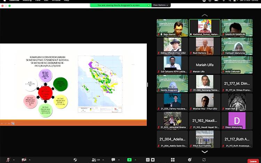Expand the chevron next to Share Screen
This screenshot has width=261, height=163.
(x=135, y=160)
